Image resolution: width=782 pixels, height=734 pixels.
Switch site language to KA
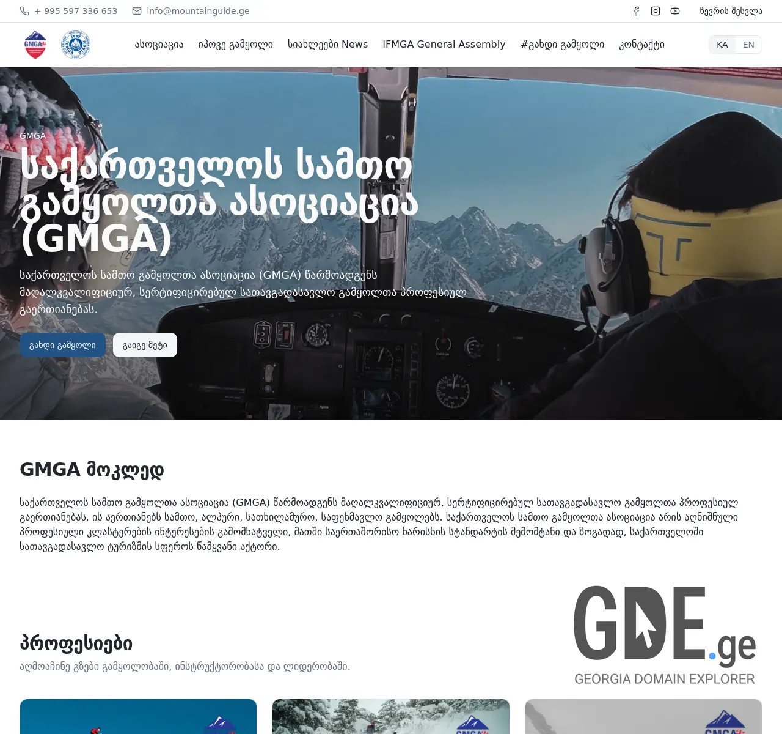(723, 44)
